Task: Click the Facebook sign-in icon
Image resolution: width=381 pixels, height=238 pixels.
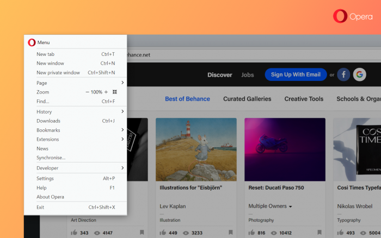Action: [x=343, y=74]
